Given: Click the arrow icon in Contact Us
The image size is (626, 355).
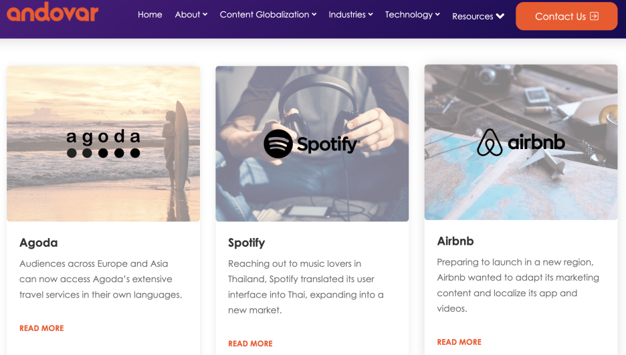Looking at the screenshot, I should [x=594, y=16].
